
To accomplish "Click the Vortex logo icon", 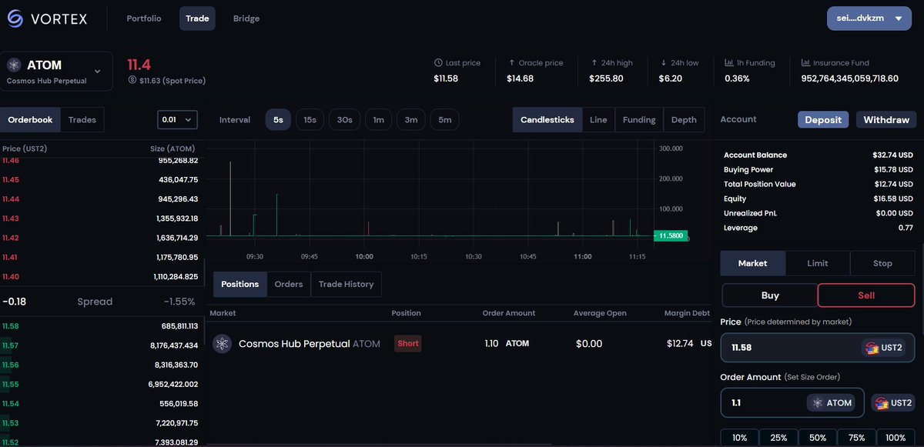I will [15, 18].
